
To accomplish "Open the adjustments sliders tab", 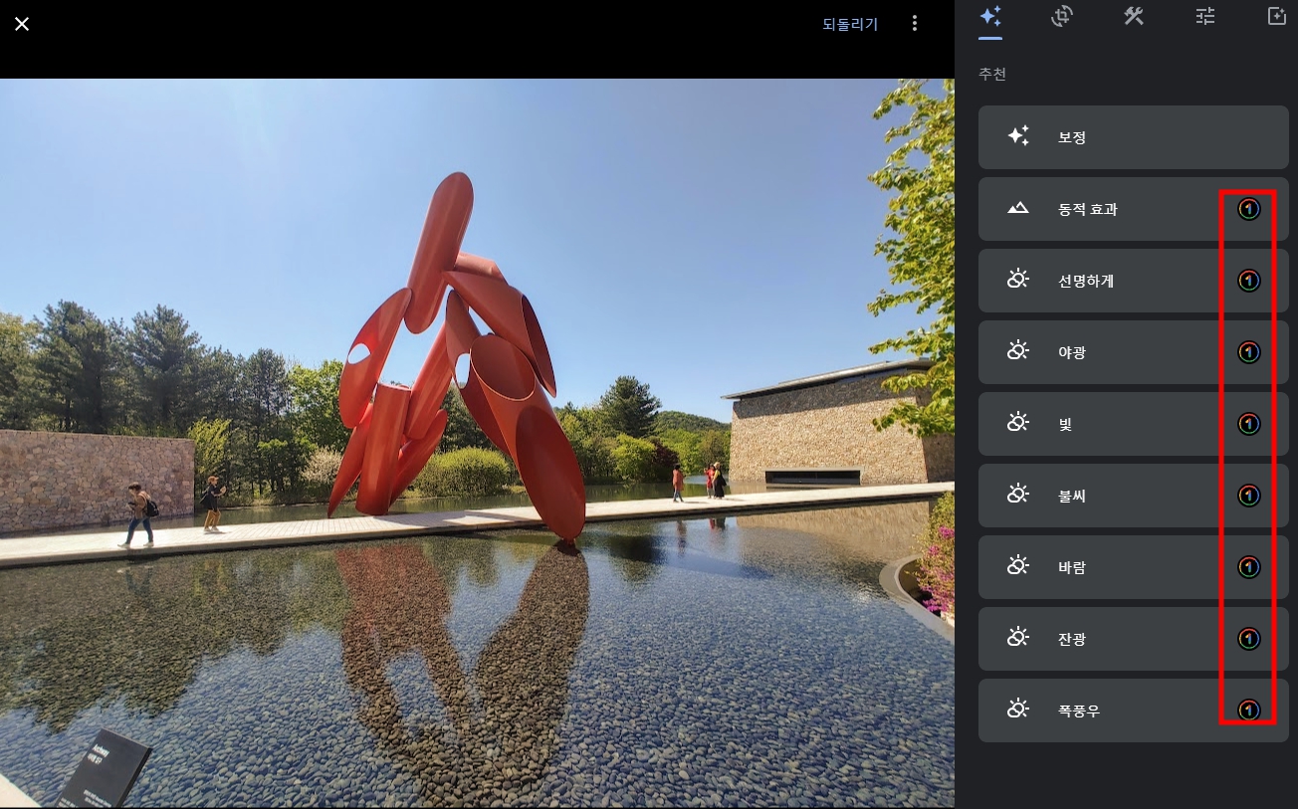I will pos(1205,16).
